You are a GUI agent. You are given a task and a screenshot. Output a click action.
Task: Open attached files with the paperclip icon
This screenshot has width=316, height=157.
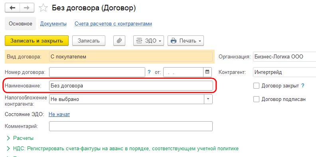pyautogui.click(x=119, y=41)
